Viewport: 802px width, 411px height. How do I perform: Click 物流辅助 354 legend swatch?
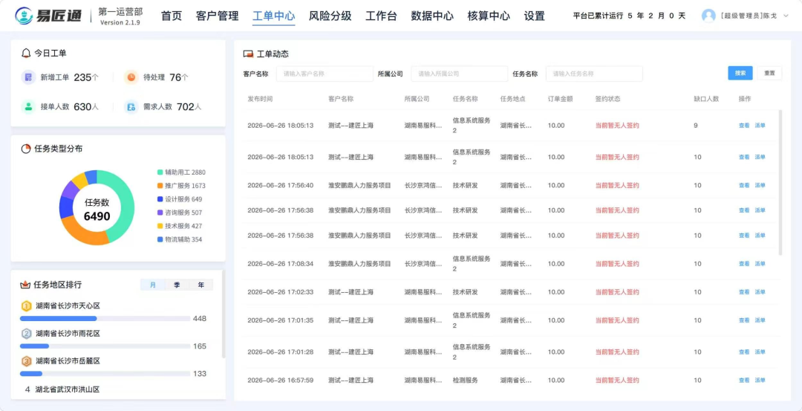pos(160,239)
